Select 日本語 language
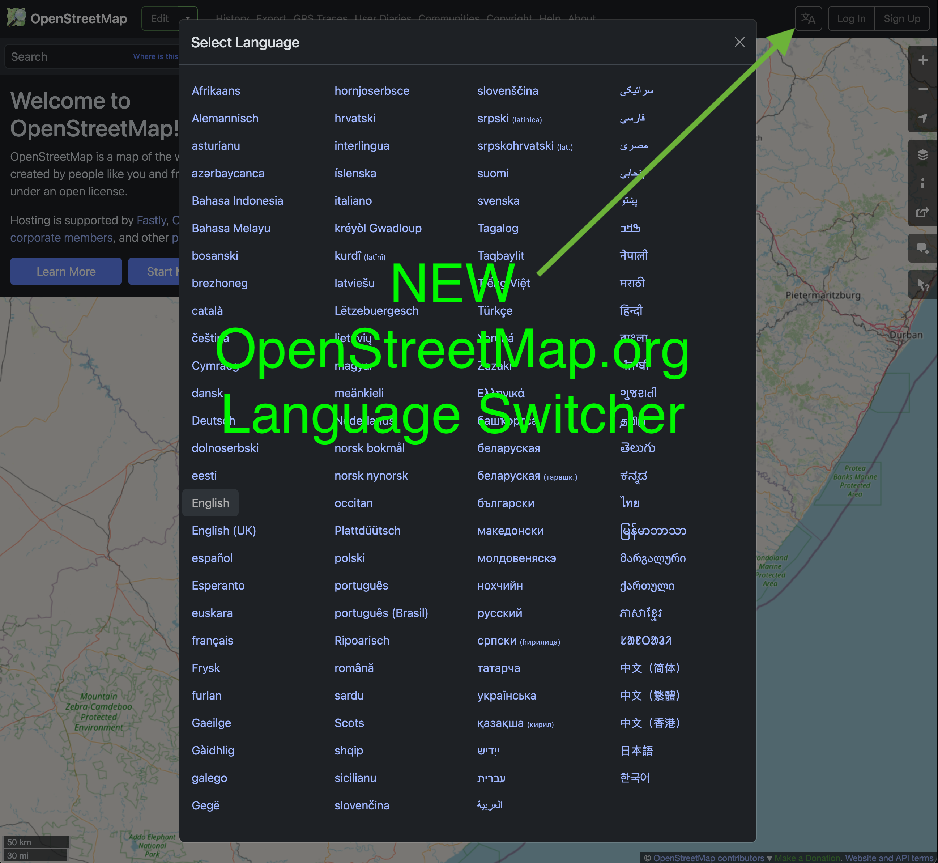This screenshot has width=938, height=863. click(636, 751)
